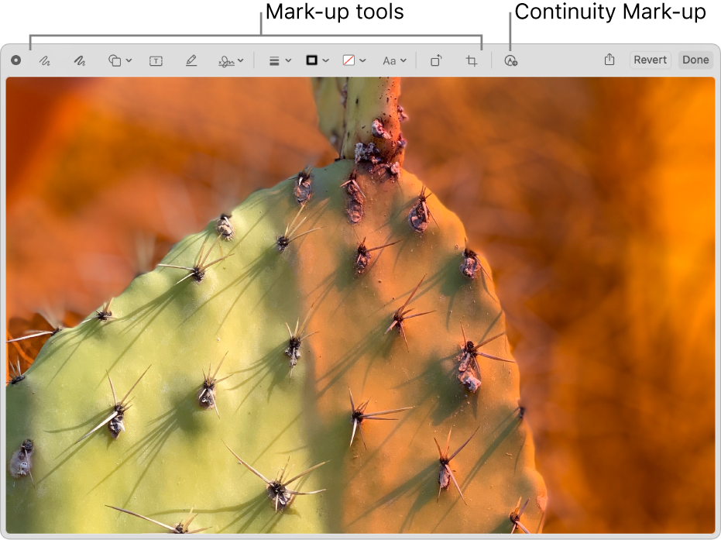Select the Draw tool
This screenshot has width=721, height=540.
tap(80, 60)
